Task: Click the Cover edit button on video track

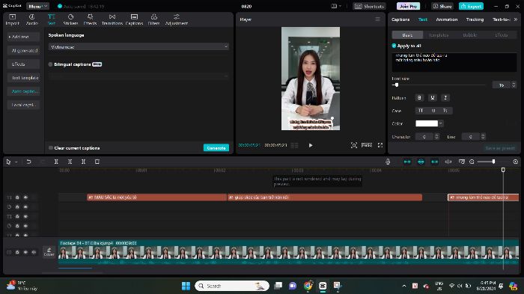Action: pos(49,252)
